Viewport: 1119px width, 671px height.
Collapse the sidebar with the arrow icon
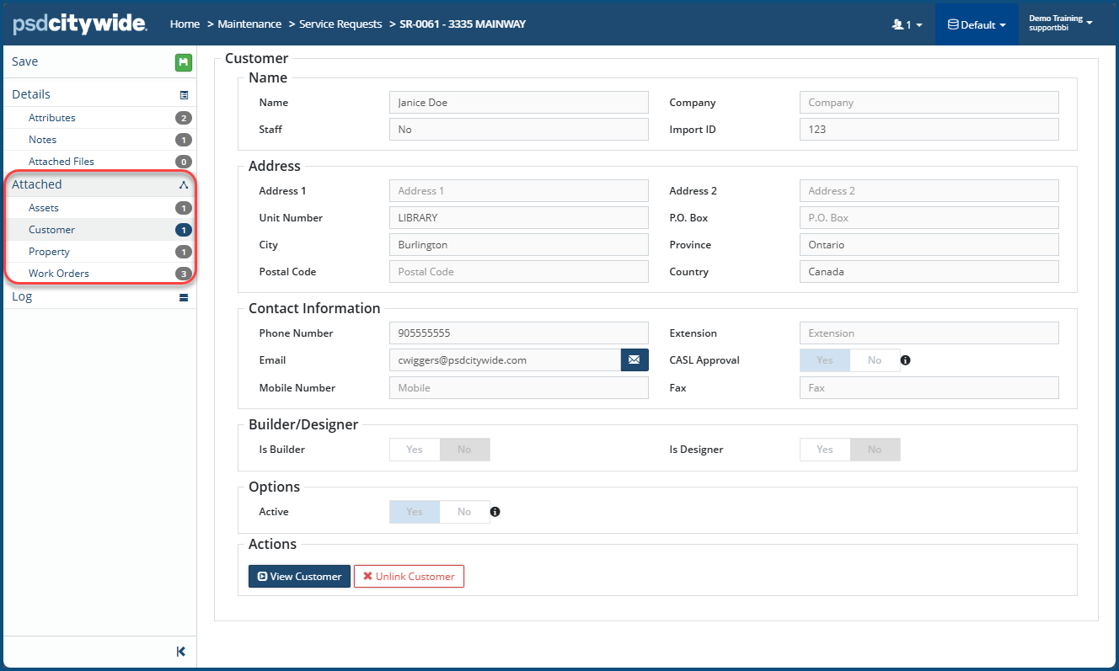click(x=181, y=651)
